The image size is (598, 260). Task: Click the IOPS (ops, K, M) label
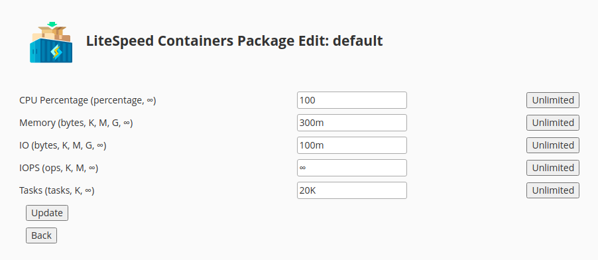(x=59, y=168)
